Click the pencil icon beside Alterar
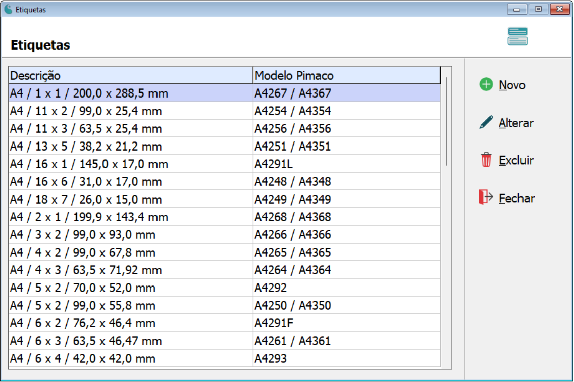Image resolution: width=574 pixels, height=382 pixels. (486, 122)
